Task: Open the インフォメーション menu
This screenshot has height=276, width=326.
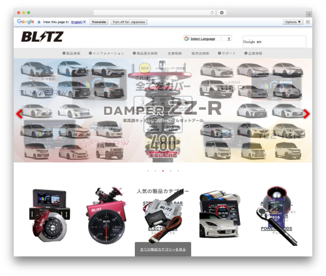Action: click(x=106, y=54)
